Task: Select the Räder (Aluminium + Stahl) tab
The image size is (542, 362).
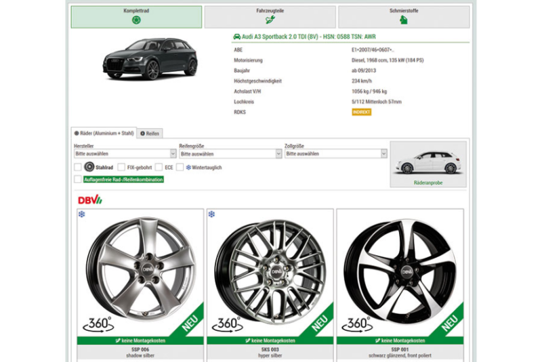Action: pyautogui.click(x=104, y=133)
